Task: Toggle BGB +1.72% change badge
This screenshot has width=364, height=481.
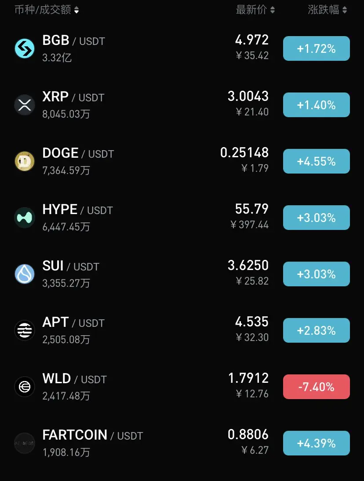Action: [x=316, y=48]
